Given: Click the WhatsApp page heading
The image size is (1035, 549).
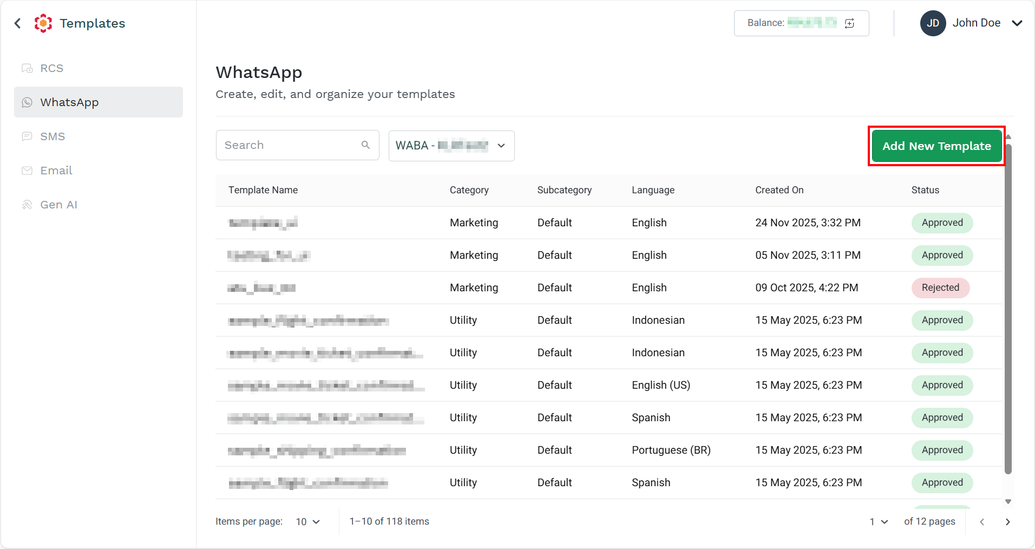Looking at the screenshot, I should tap(259, 72).
